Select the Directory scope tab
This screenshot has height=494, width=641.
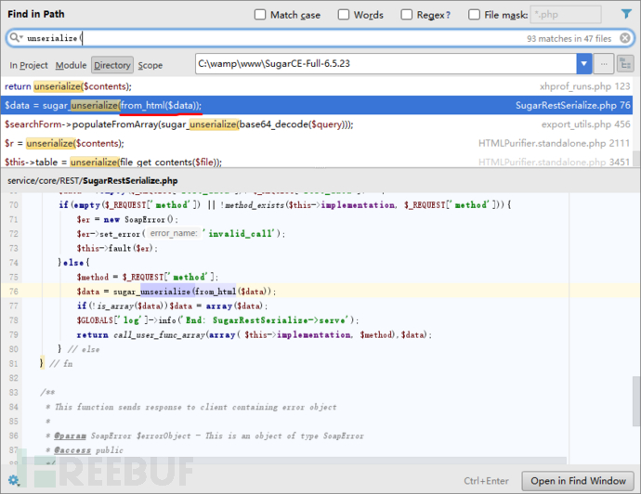click(112, 65)
